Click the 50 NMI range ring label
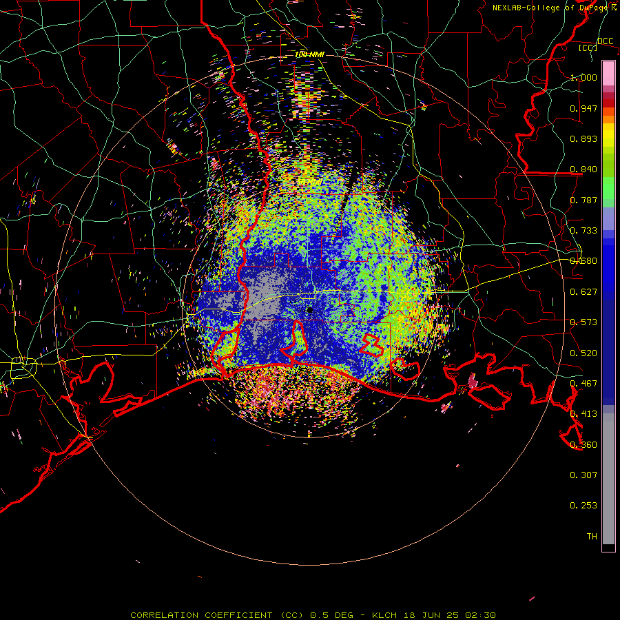620x620 pixels. pyautogui.click(x=309, y=183)
